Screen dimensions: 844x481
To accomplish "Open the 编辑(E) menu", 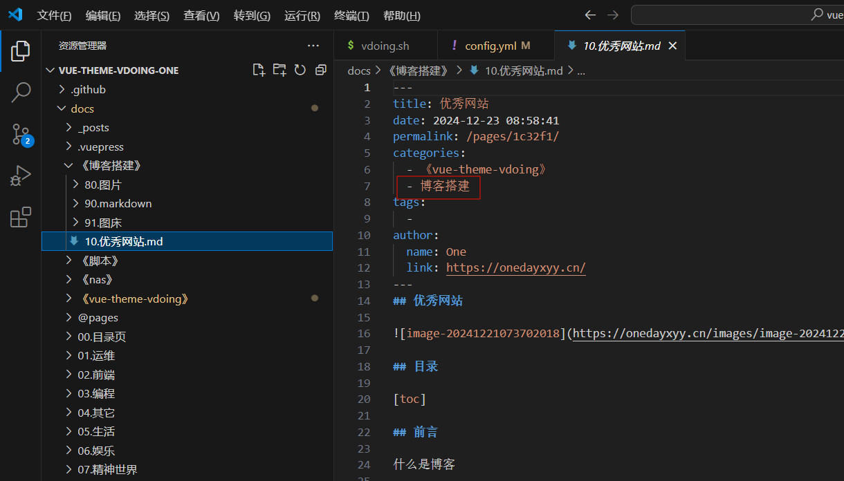I will [103, 16].
